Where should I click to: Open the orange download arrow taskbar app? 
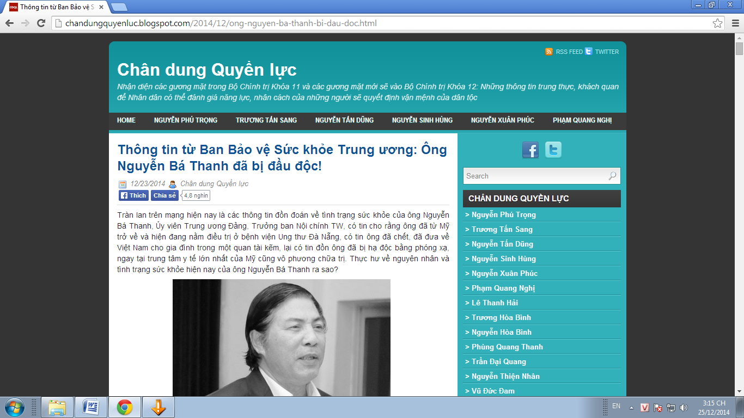click(x=158, y=407)
